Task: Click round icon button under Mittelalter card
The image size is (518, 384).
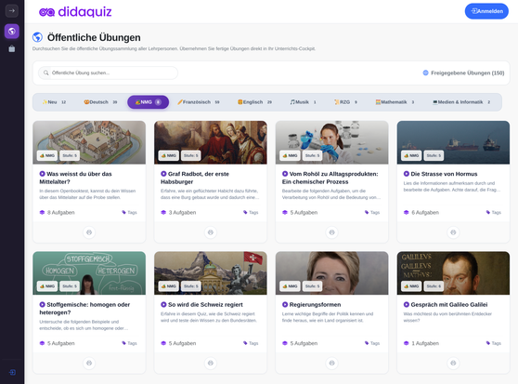Action: tap(89, 232)
